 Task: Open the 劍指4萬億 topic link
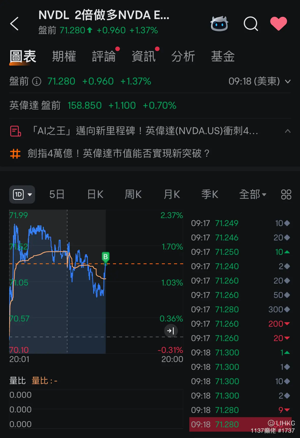coord(119,154)
